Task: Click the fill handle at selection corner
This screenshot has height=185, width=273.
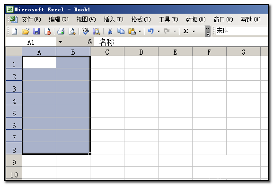Action: pos(90,154)
